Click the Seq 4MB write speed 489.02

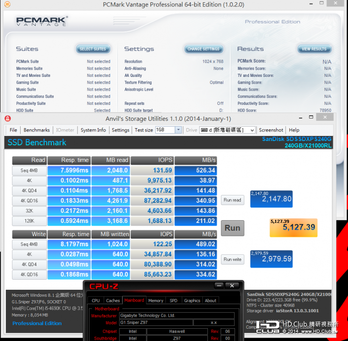pos(196,244)
